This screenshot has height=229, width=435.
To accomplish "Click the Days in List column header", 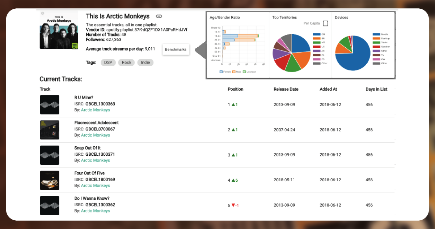I will tap(376, 89).
